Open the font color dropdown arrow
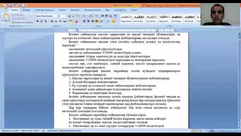This screenshot has width=241, height=136. coord(79,21)
